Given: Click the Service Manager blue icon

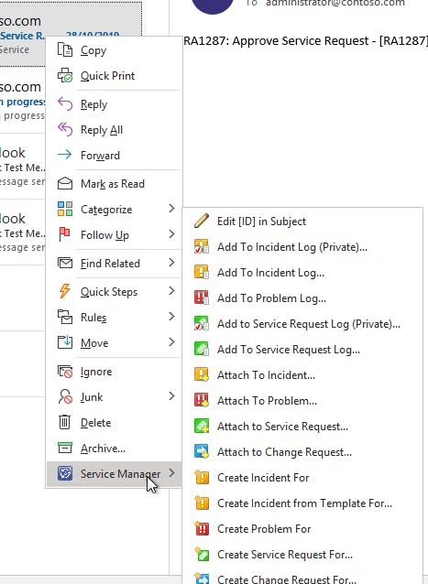Looking at the screenshot, I should click(x=65, y=473).
